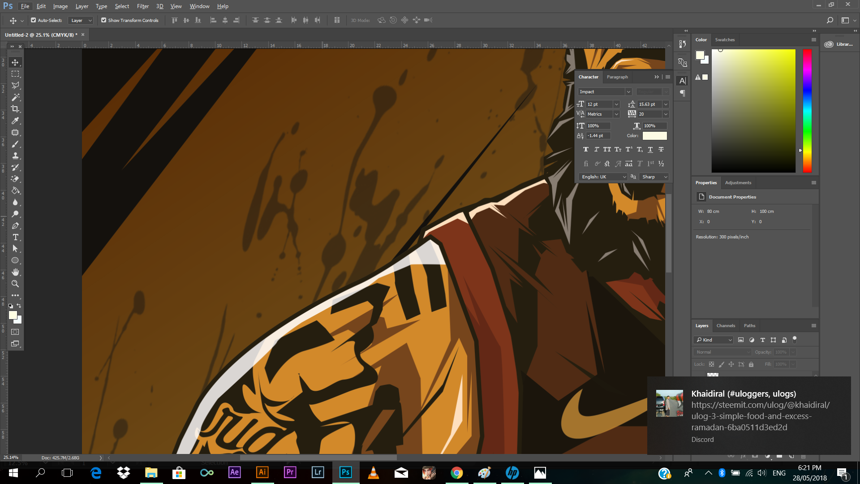Switch to the Swatches tab
Viewport: 860px width, 484px height.
click(x=725, y=39)
